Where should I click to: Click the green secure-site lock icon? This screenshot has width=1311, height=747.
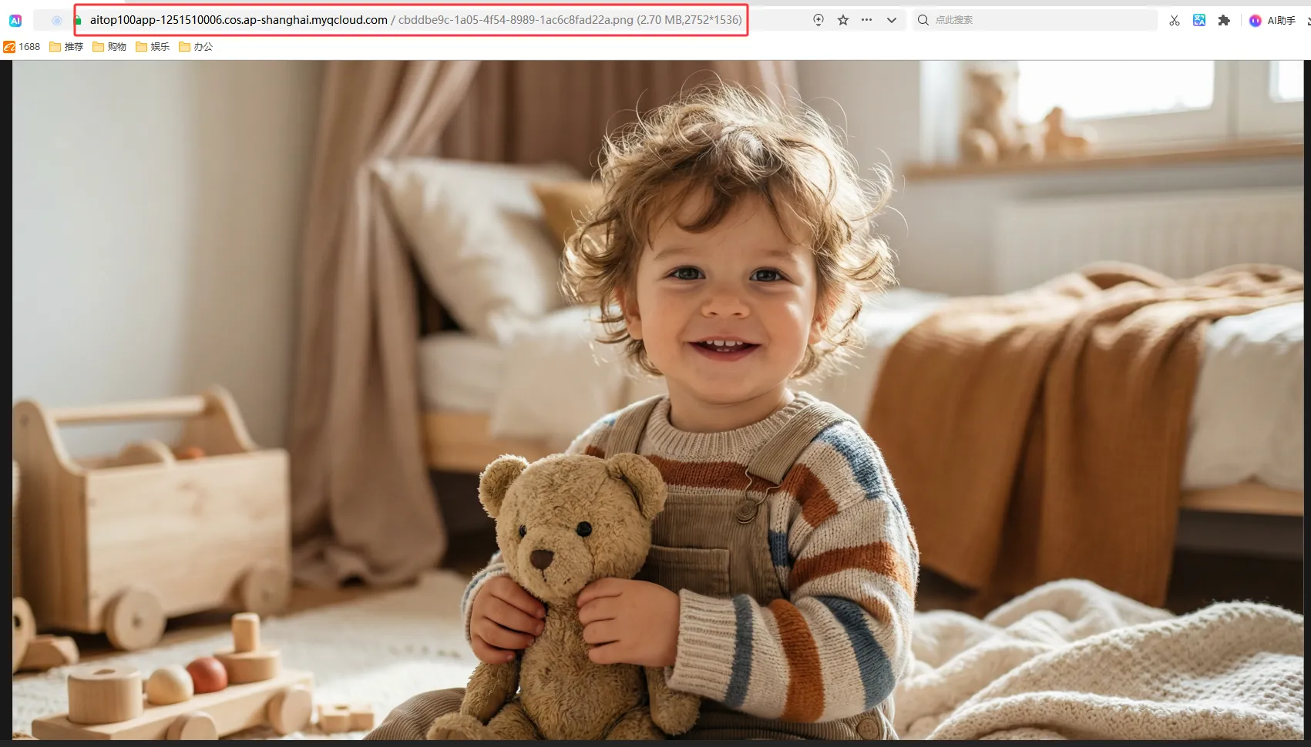(x=78, y=20)
